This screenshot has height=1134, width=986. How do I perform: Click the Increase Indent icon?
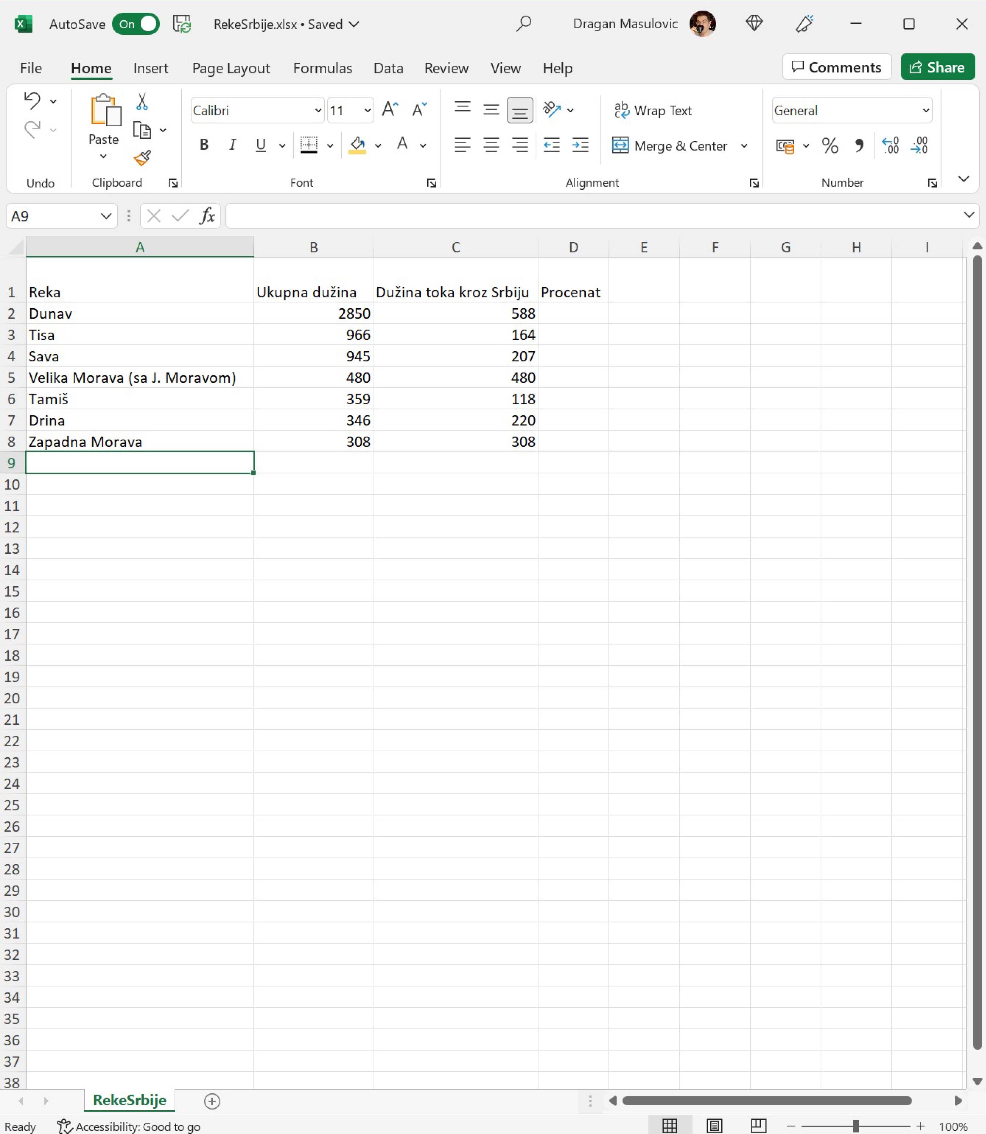580,145
